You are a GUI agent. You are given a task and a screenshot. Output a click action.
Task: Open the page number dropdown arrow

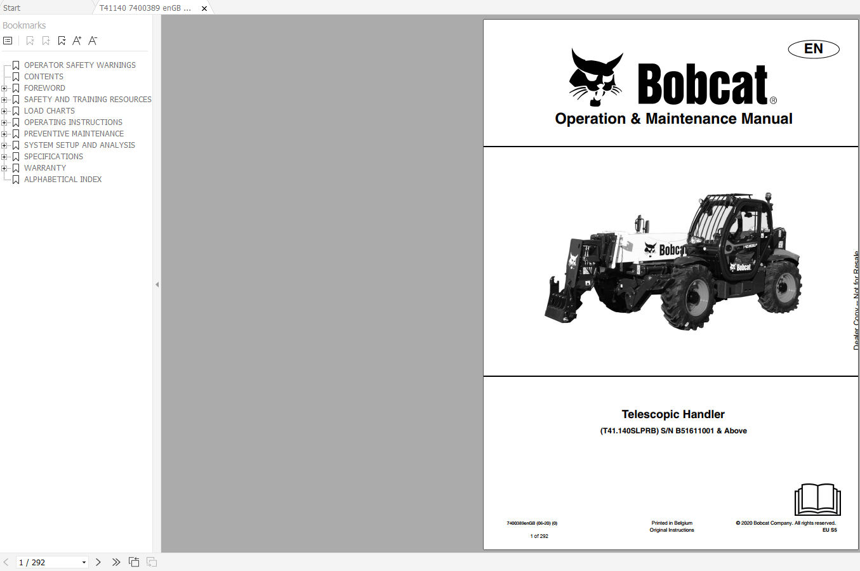pyautogui.click(x=83, y=562)
